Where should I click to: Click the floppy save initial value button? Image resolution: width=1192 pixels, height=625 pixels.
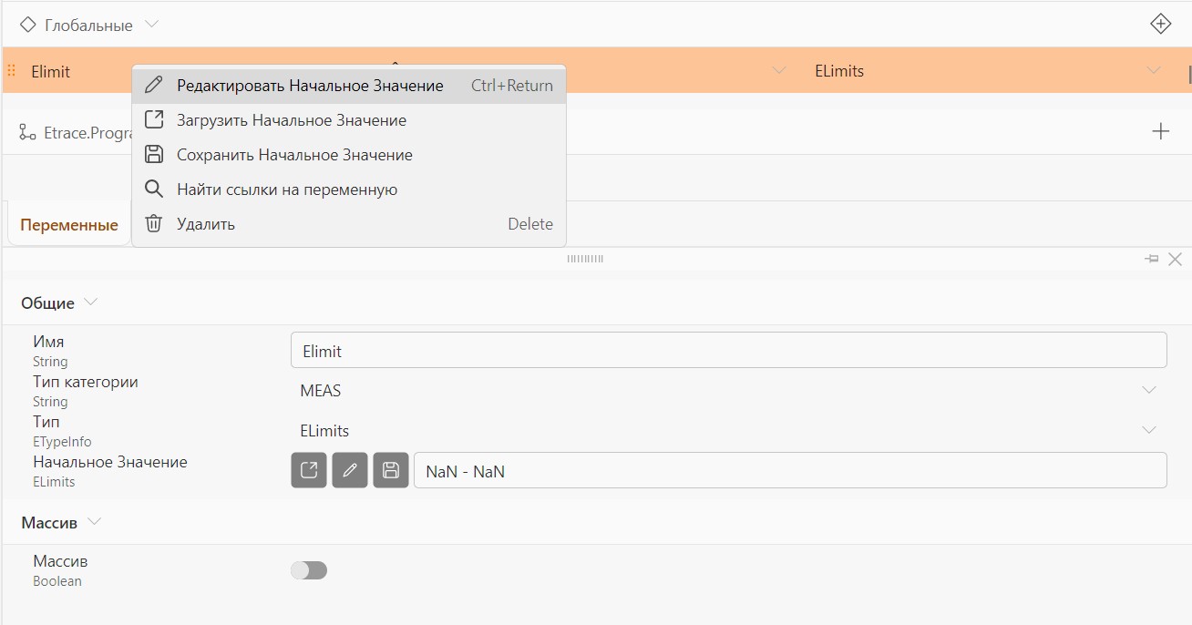391,470
